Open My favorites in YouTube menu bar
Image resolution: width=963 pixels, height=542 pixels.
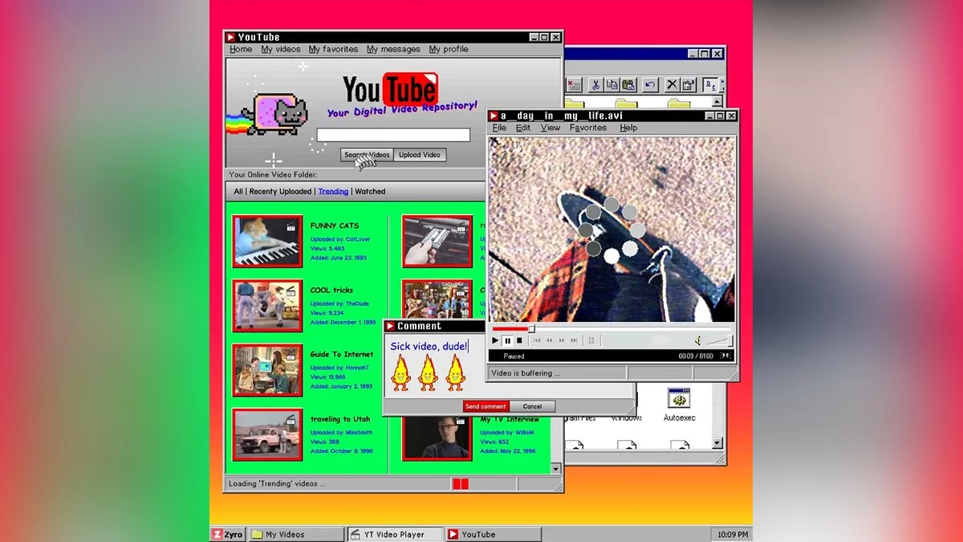tap(334, 49)
